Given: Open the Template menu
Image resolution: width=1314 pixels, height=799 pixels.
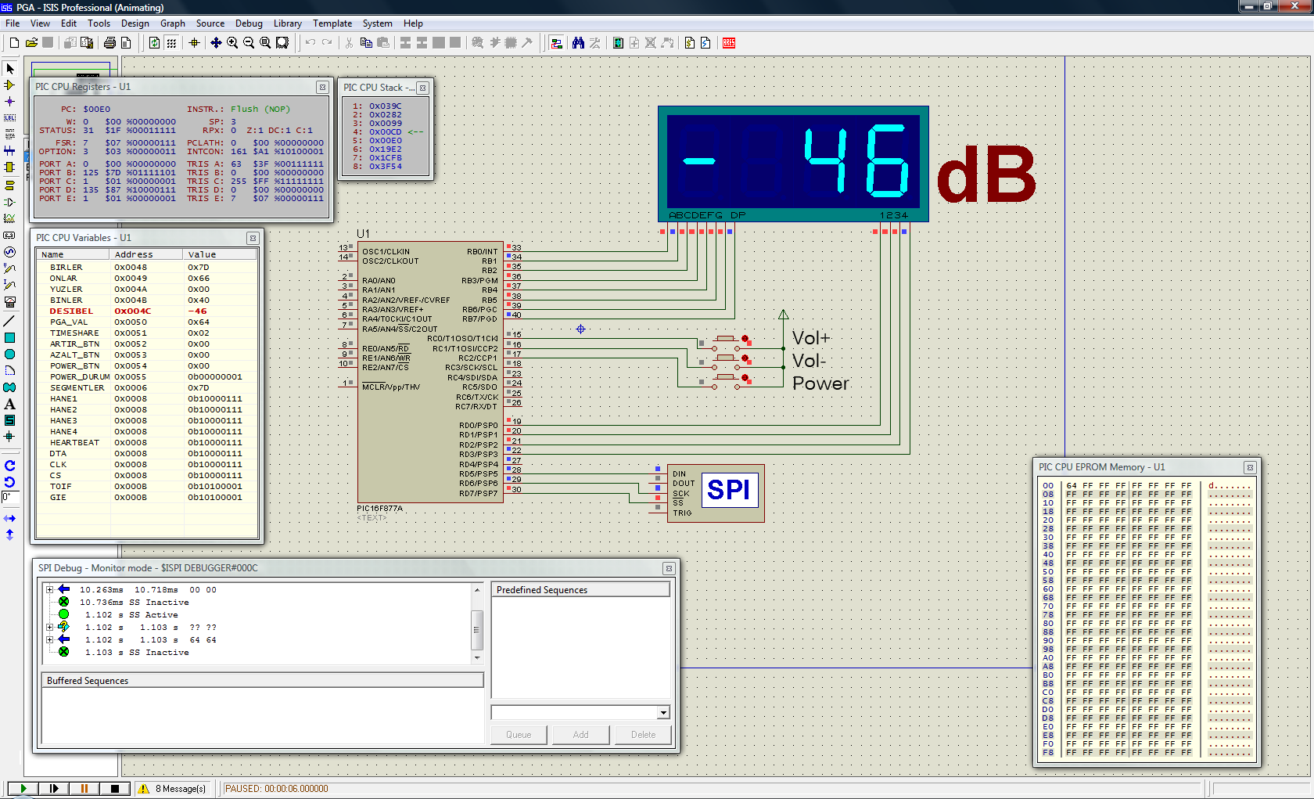Looking at the screenshot, I should pos(332,23).
